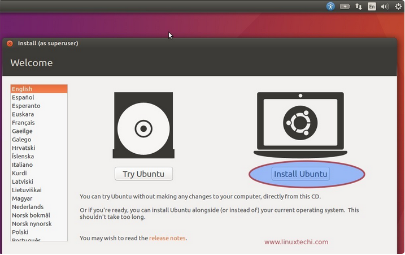Select Nederlands in the language list
405x255 pixels.
click(39, 206)
